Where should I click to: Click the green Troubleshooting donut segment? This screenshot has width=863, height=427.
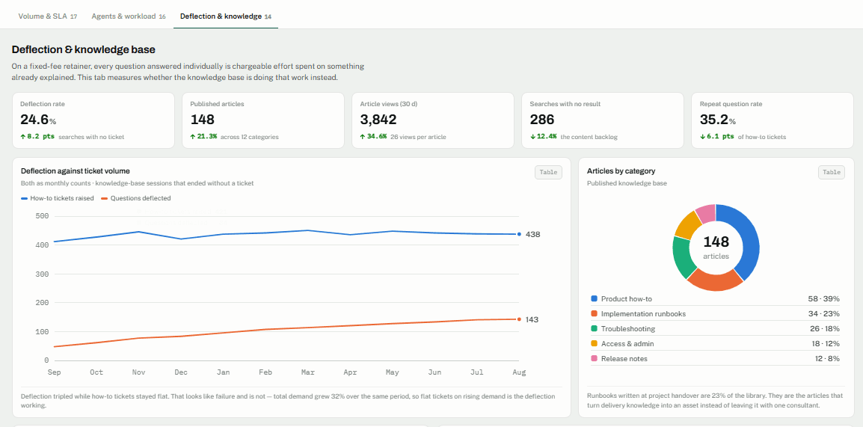(683, 257)
